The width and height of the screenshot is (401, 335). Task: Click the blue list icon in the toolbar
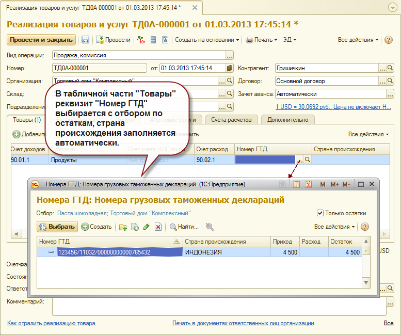153,40
